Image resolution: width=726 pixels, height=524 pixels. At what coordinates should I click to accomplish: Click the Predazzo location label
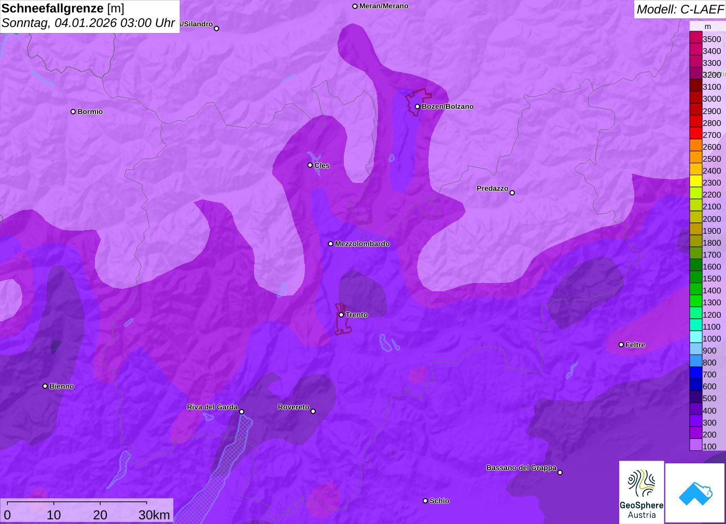coord(493,188)
